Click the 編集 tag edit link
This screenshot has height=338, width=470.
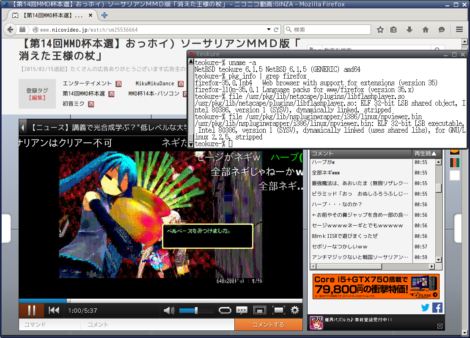click(x=37, y=98)
